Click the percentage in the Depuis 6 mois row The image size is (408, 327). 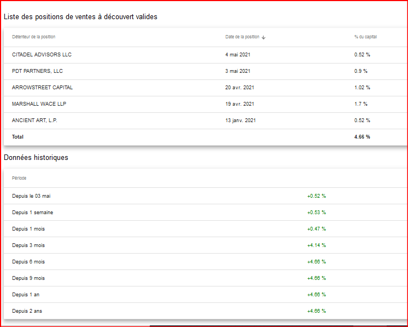click(317, 262)
